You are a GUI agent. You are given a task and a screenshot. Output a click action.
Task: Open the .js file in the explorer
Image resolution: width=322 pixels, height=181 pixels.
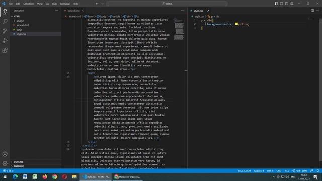[x=36, y=30]
